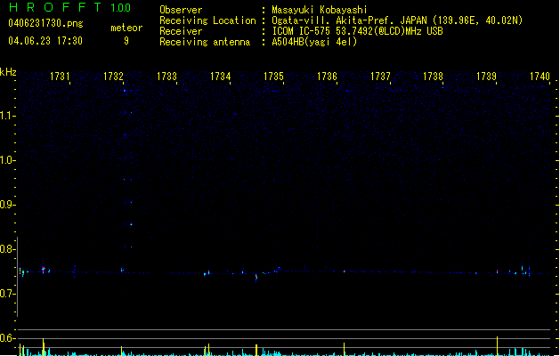
Task: Click the timestamp 04.06.23 17:30
Action: (x=45, y=41)
